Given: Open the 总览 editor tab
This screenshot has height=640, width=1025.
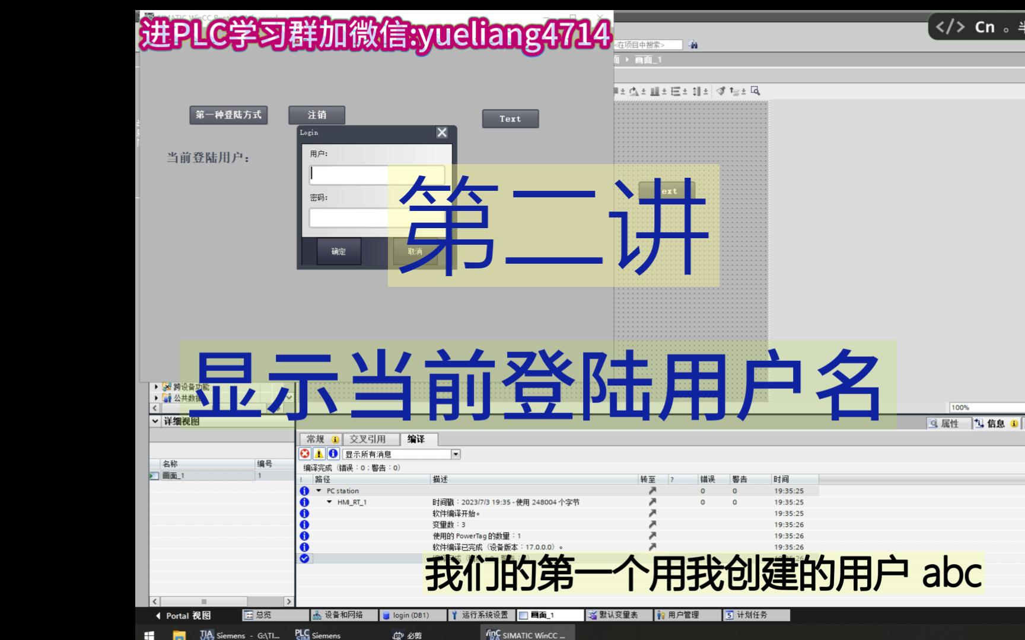Looking at the screenshot, I should (276, 615).
